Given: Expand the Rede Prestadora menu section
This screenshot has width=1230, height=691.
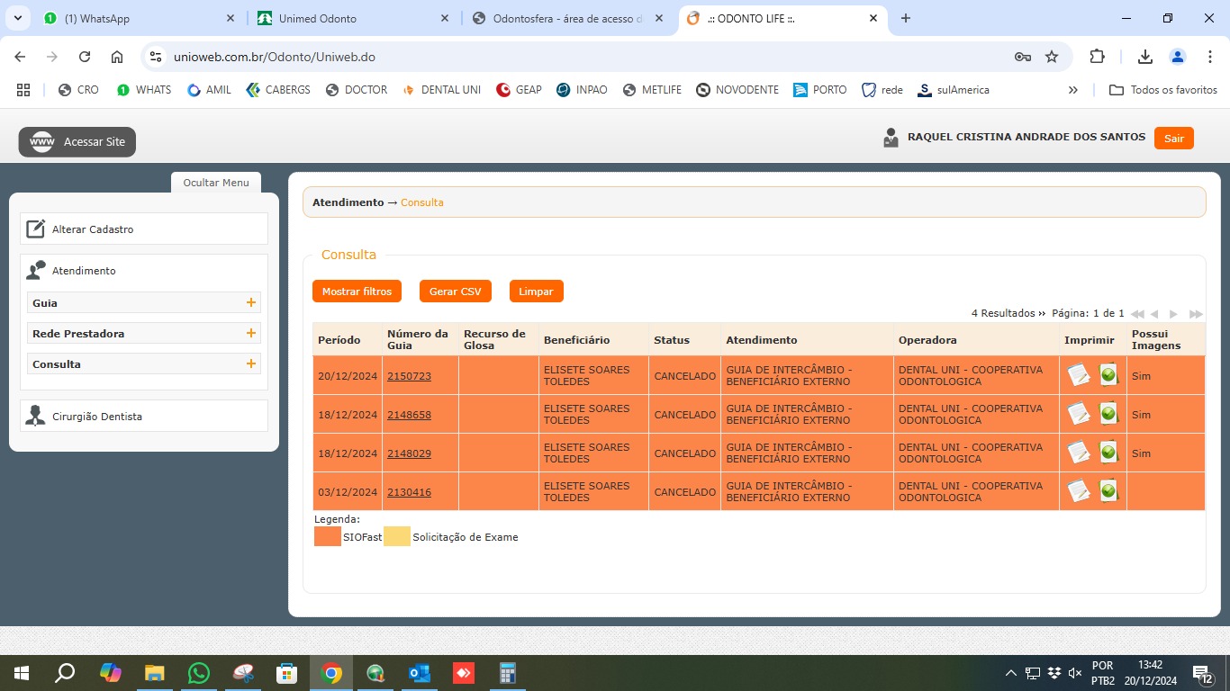Looking at the screenshot, I should [x=251, y=334].
